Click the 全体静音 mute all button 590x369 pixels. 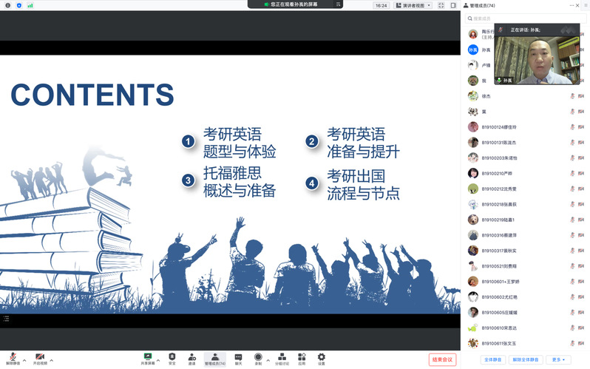[x=493, y=359]
